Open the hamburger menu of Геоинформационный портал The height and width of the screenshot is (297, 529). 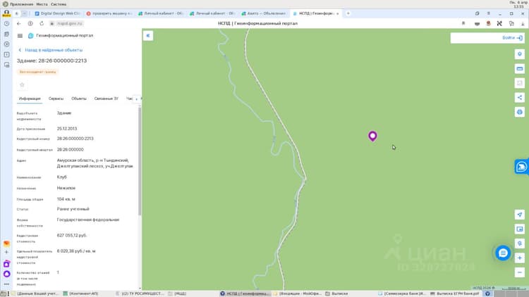coord(20,35)
